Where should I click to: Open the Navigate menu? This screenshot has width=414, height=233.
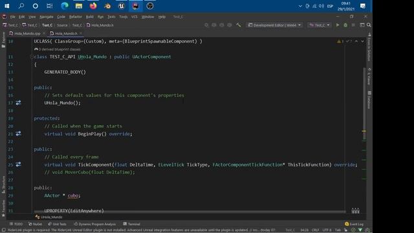(x=46, y=17)
